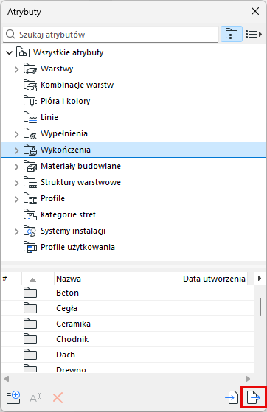Viewport: 267px width, 412px height.
Task: Click the red delete X icon
Action: 58,398
